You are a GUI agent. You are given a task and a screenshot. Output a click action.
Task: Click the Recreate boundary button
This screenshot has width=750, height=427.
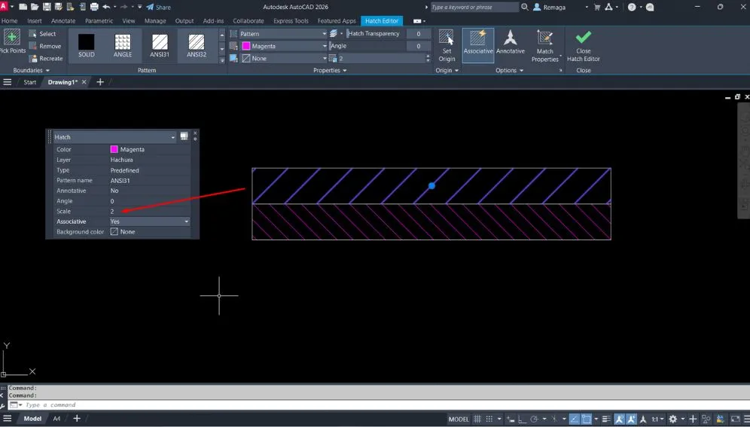46,58
